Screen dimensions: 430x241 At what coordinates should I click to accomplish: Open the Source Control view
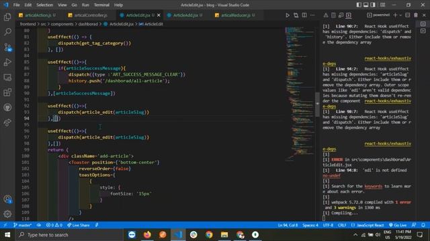[7, 48]
